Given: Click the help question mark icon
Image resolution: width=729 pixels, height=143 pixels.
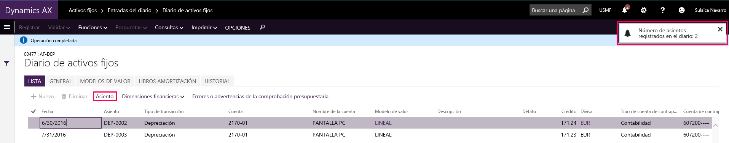Looking at the screenshot, I should coord(662,10).
